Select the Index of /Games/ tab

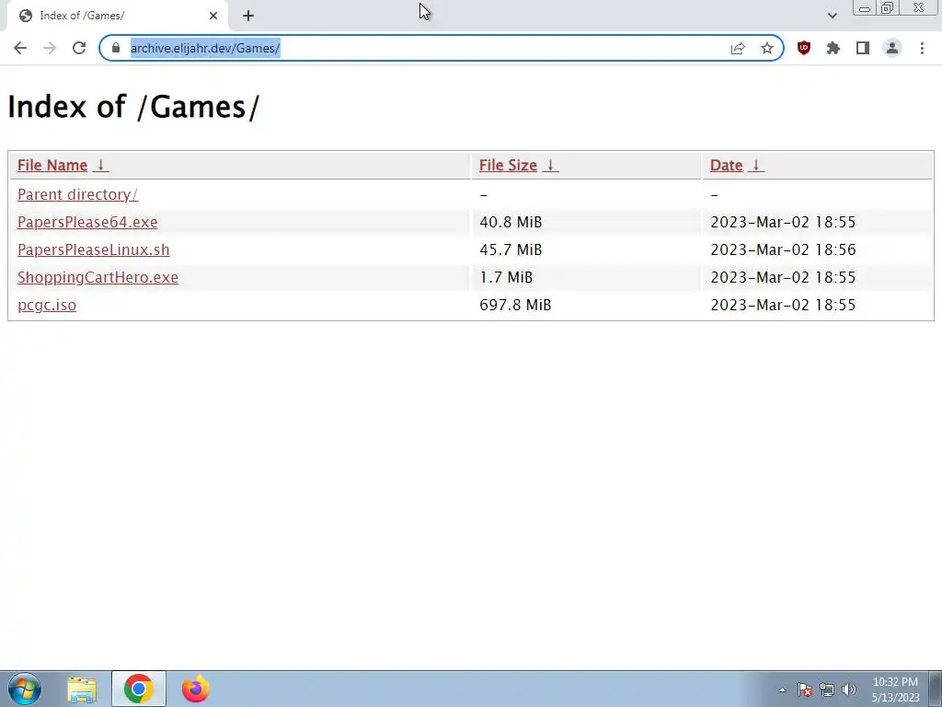click(x=117, y=16)
